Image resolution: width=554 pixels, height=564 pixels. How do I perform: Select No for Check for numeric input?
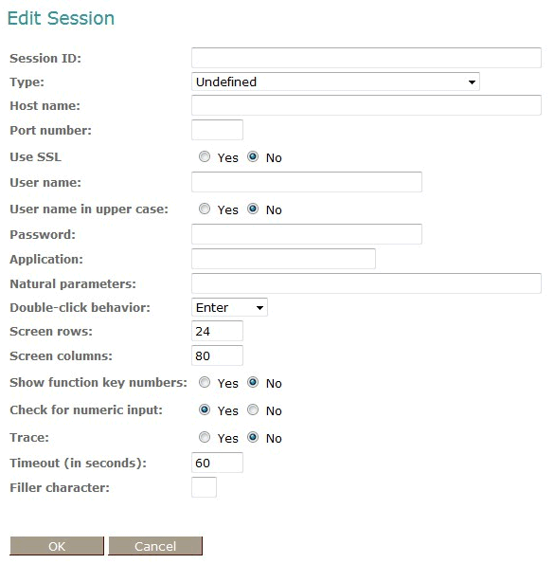(x=253, y=409)
